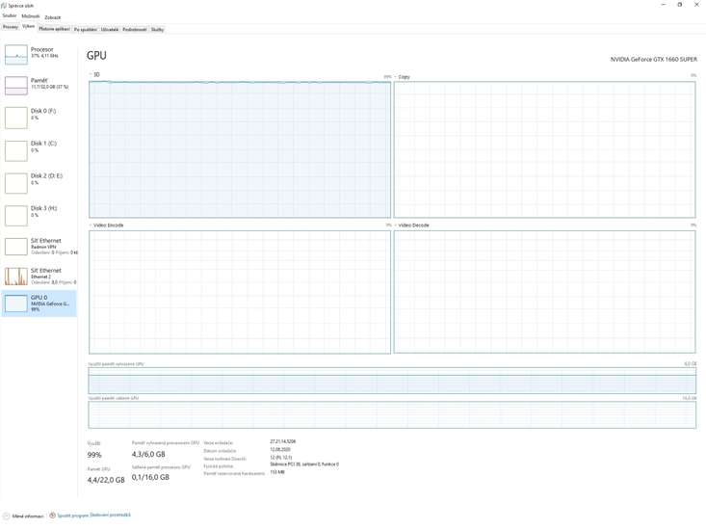Click the shared GPU memory usage graph

[x=392, y=414]
